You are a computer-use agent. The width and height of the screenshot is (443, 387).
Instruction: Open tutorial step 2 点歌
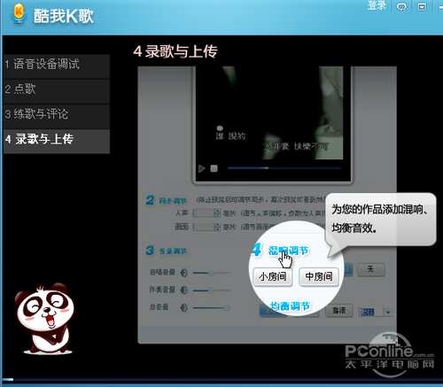[57, 91]
